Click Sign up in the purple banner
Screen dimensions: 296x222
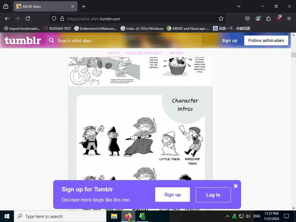coord(173,195)
